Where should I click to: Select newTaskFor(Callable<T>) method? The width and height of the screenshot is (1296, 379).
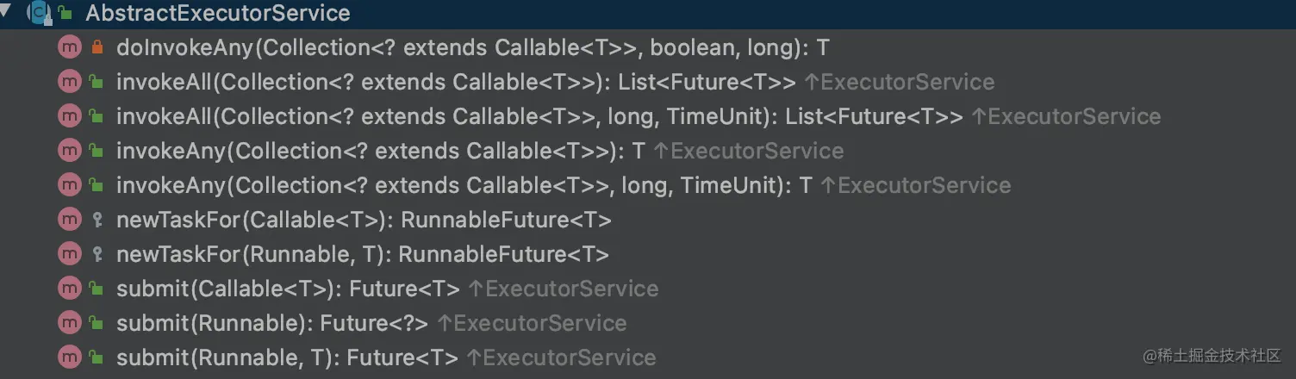pyautogui.click(x=364, y=220)
